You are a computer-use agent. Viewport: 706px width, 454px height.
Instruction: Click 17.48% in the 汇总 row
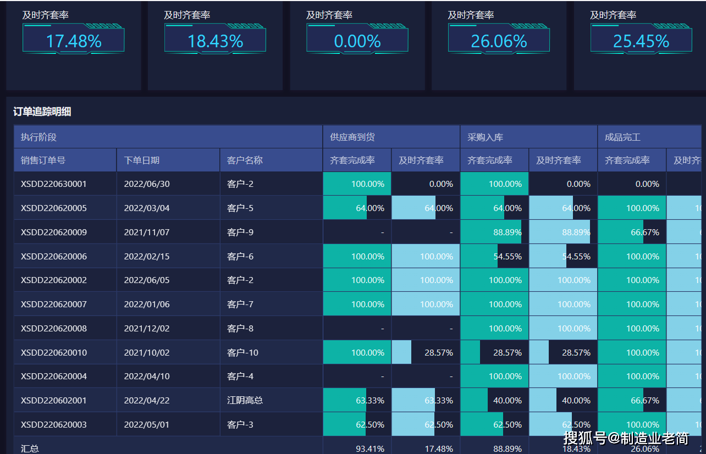pyautogui.click(x=439, y=449)
